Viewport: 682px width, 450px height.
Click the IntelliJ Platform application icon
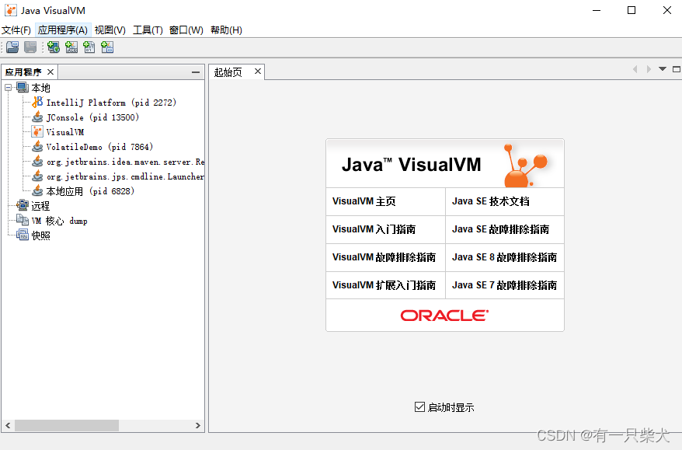pos(38,103)
